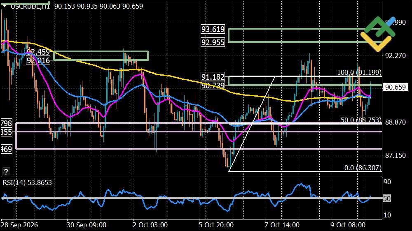Click the 92.016 level label
412x231 pixels.
pyautogui.click(x=38, y=60)
